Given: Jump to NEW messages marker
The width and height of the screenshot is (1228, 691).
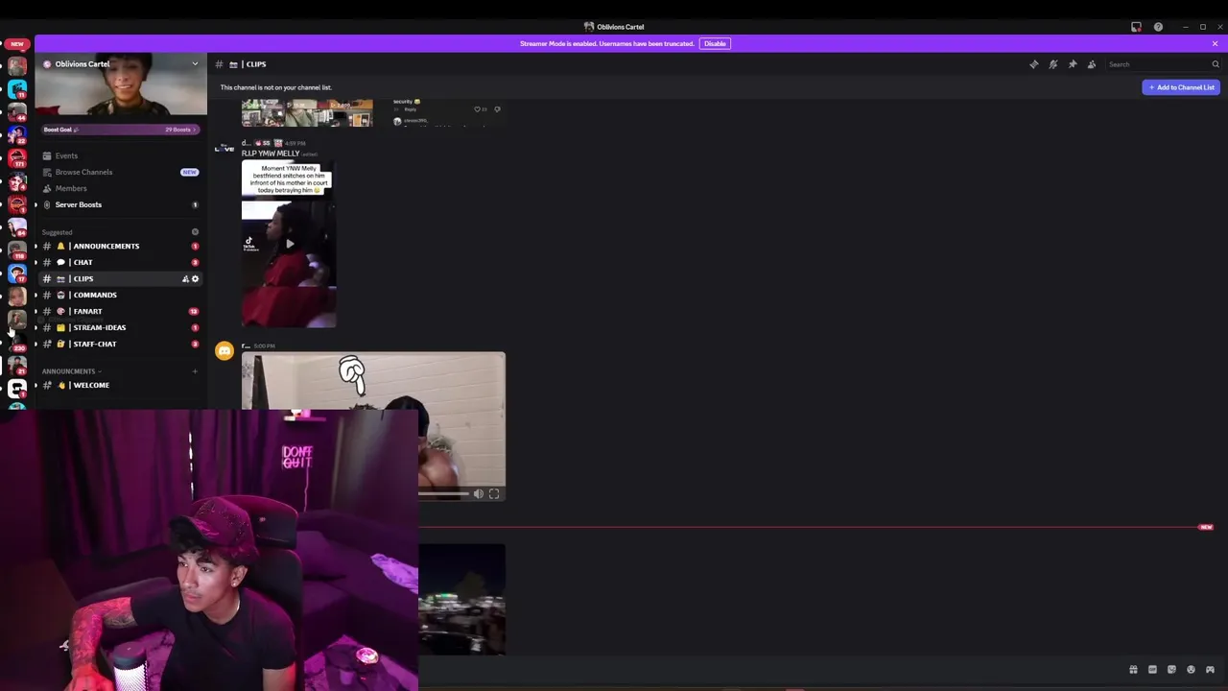Looking at the screenshot, I should pos(1206,527).
